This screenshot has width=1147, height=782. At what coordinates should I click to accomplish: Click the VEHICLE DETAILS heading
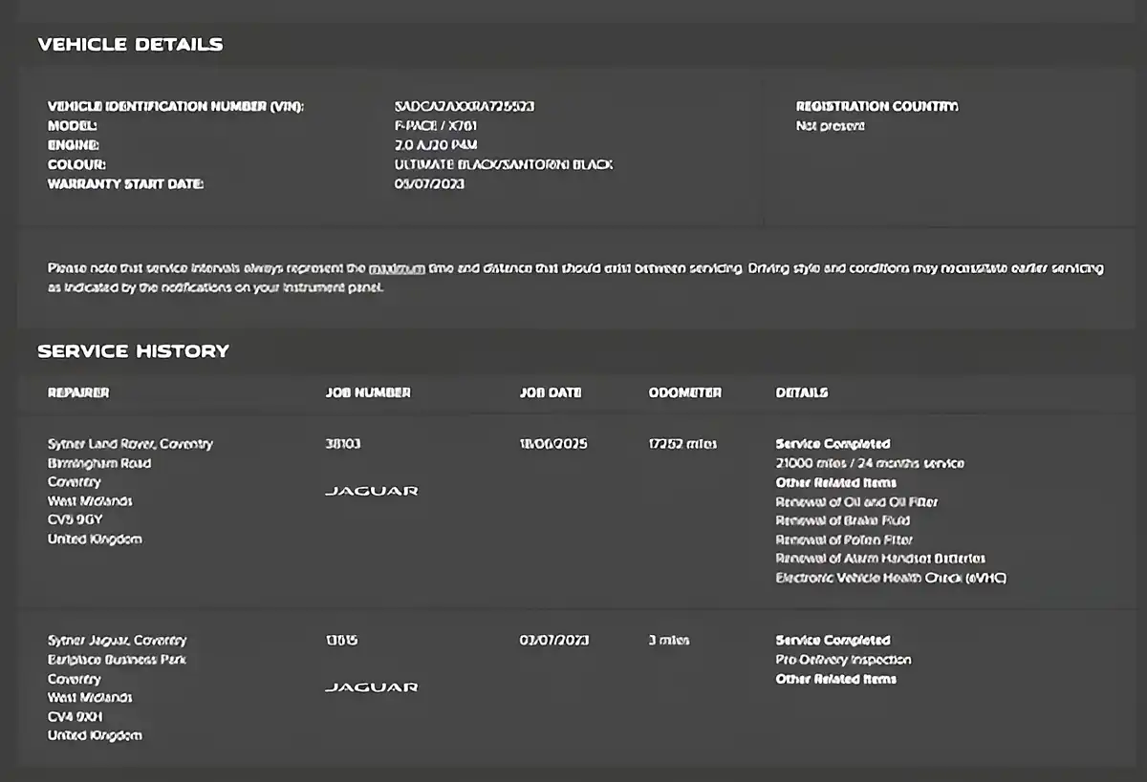[130, 44]
